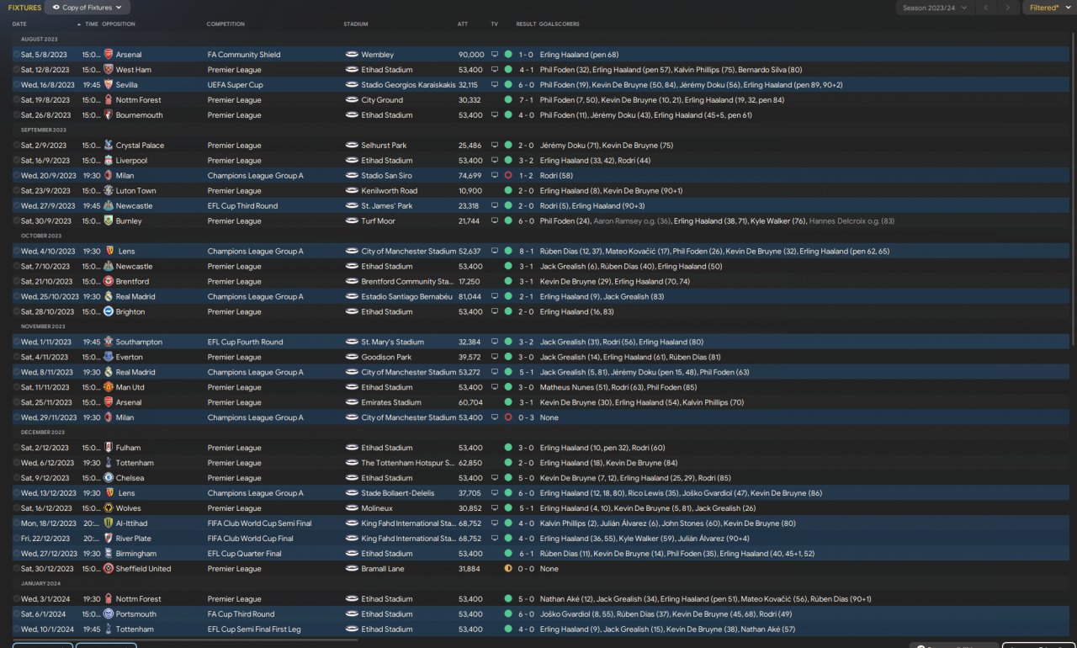Click the 7 - 1 result against Nottm Forest
This screenshot has height=648, width=1077.
(526, 100)
